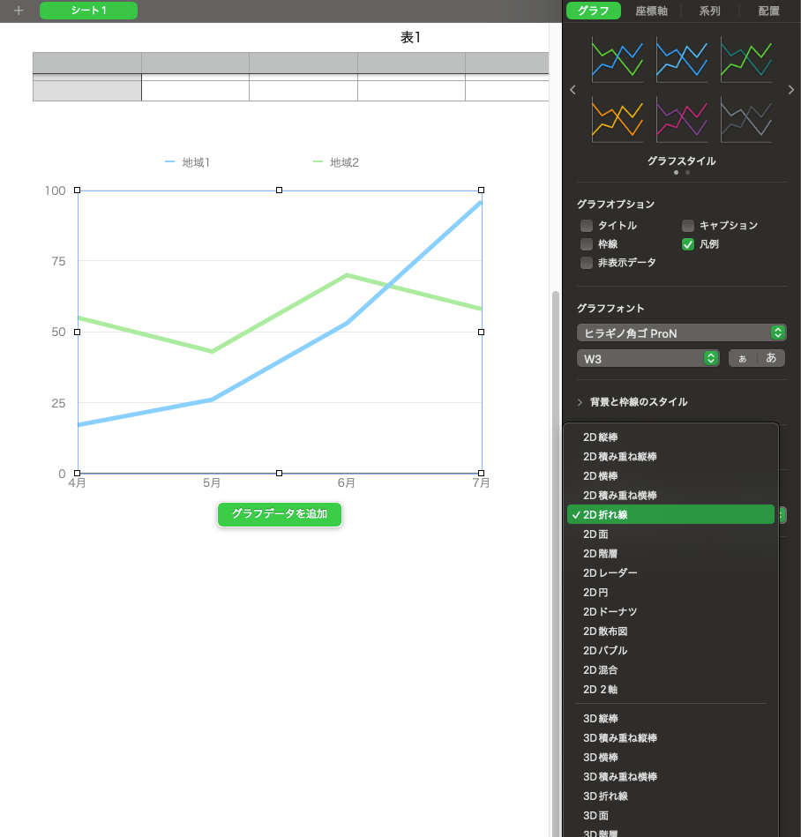Screen dimensions: 801x837
Task: Uncheck the 凡例 legend checkbox
Action: (688, 244)
